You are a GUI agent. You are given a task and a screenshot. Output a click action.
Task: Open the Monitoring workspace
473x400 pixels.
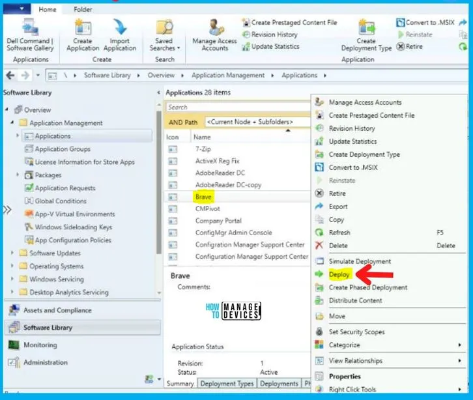coord(40,345)
